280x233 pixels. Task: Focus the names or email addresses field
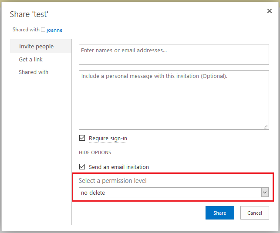click(x=174, y=54)
